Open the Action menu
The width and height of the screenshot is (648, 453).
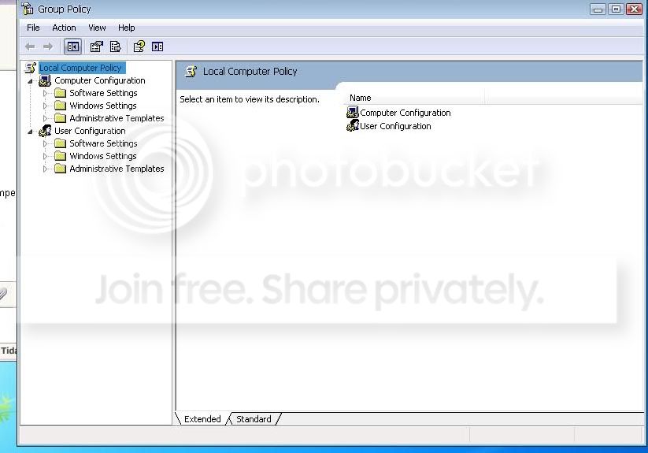click(64, 28)
